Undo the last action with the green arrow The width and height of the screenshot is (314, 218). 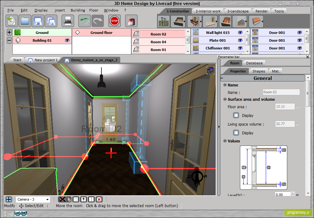[85, 21]
